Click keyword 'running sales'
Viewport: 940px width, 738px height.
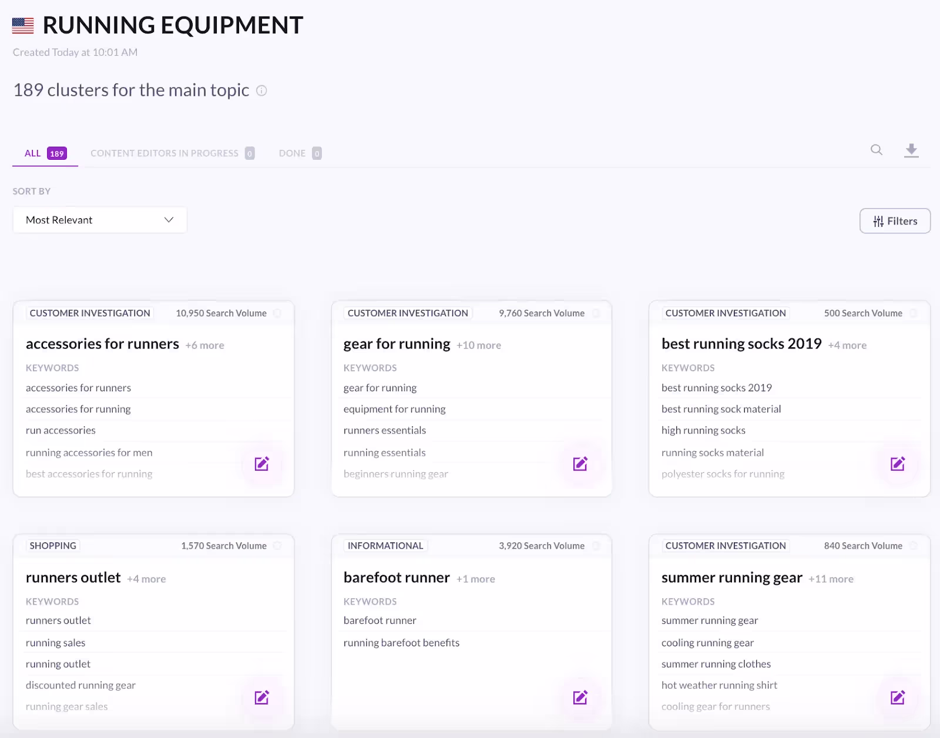[x=55, y=643]
